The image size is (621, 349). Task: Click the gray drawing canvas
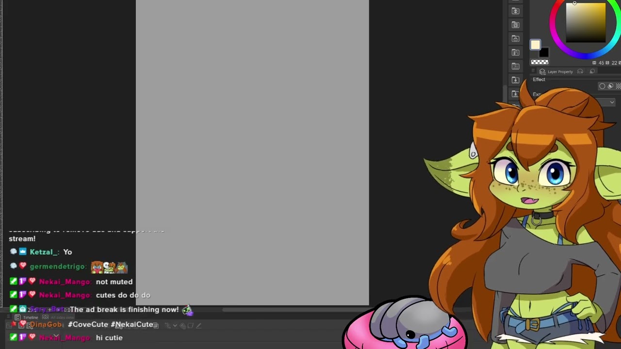[252, 152]
